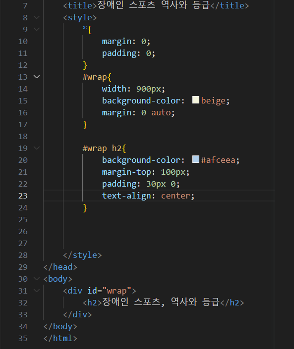294x349 pixels.
Task: Click the 'beige' color value text
Action: tap(213, 101)
